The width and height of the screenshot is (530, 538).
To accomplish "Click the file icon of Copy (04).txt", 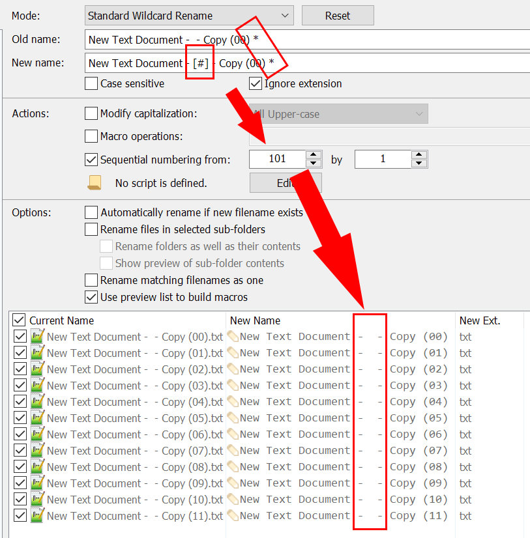I will pyautogui.click(x=37, y=401).
